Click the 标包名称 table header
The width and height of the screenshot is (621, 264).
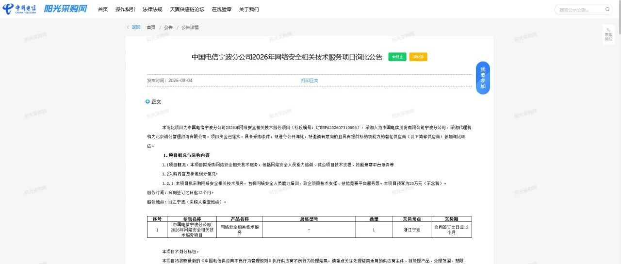(192, 219)
